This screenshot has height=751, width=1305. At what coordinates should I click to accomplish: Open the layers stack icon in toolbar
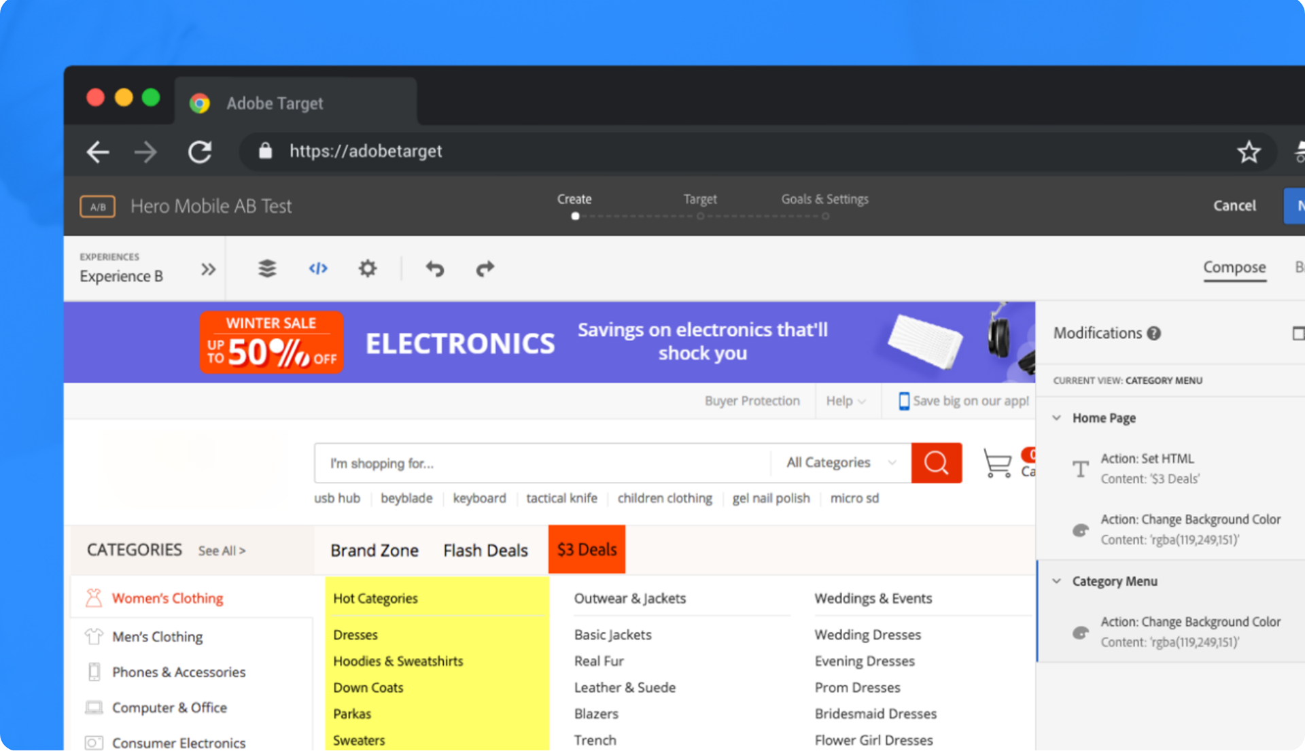(x=267, y=268)
